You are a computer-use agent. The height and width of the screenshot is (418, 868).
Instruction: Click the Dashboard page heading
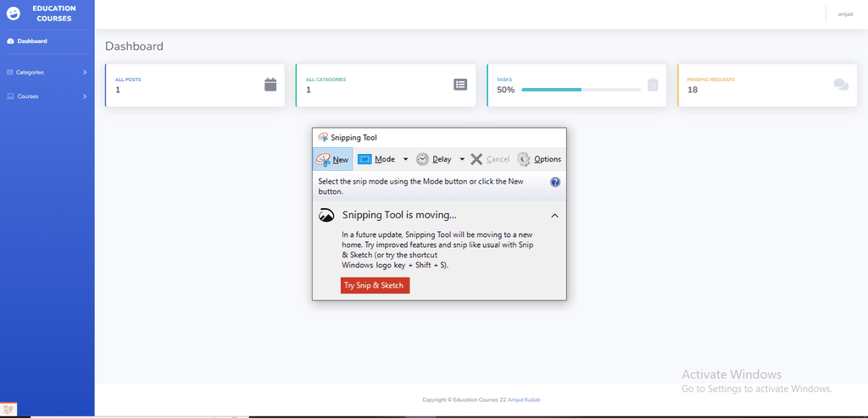(135, 46)
